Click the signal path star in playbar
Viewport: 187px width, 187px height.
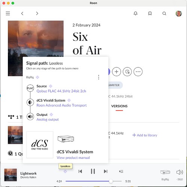(x=65, y=172)
